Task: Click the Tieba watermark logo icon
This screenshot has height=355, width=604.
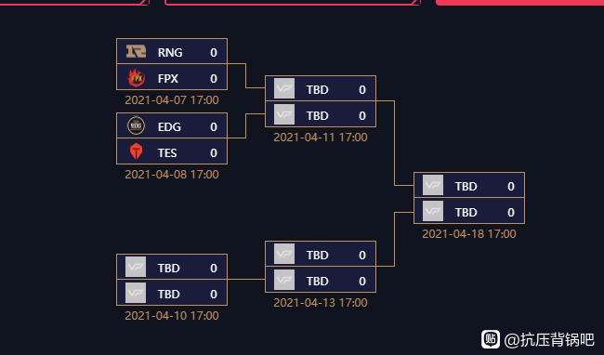Action: [x=491, y=339]
